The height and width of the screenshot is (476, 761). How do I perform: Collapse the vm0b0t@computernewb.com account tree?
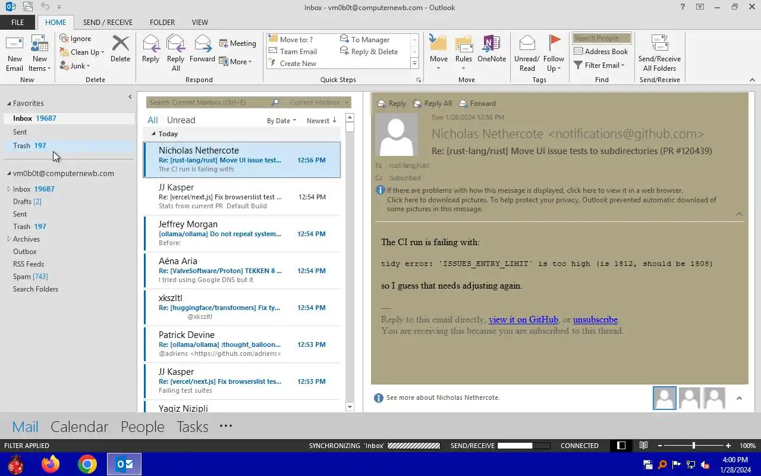pyautogui.click(x=9, y=174)
